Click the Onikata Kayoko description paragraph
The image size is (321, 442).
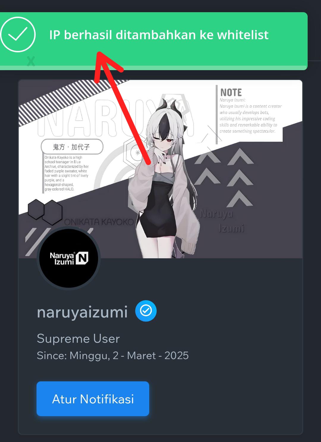tap(66, 173)
